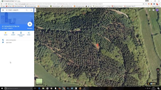Zoom in on the map
Screen dimensions: 161x90
[158, 79]
